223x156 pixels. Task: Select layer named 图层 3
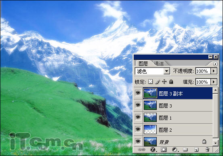(165, 106)
